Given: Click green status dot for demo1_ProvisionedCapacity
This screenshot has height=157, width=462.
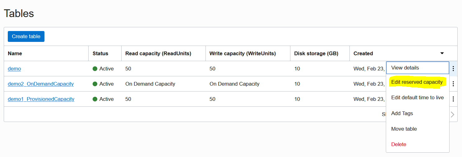Looking at the screenshot, I should (95, 99).
